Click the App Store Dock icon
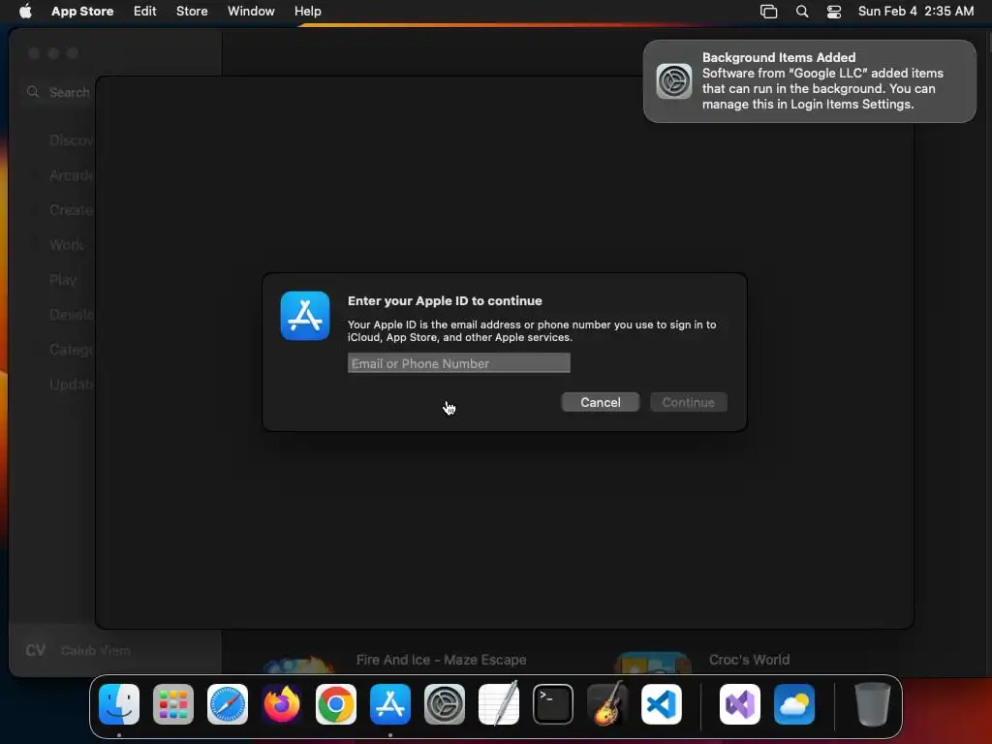 (x=390, y=704)
